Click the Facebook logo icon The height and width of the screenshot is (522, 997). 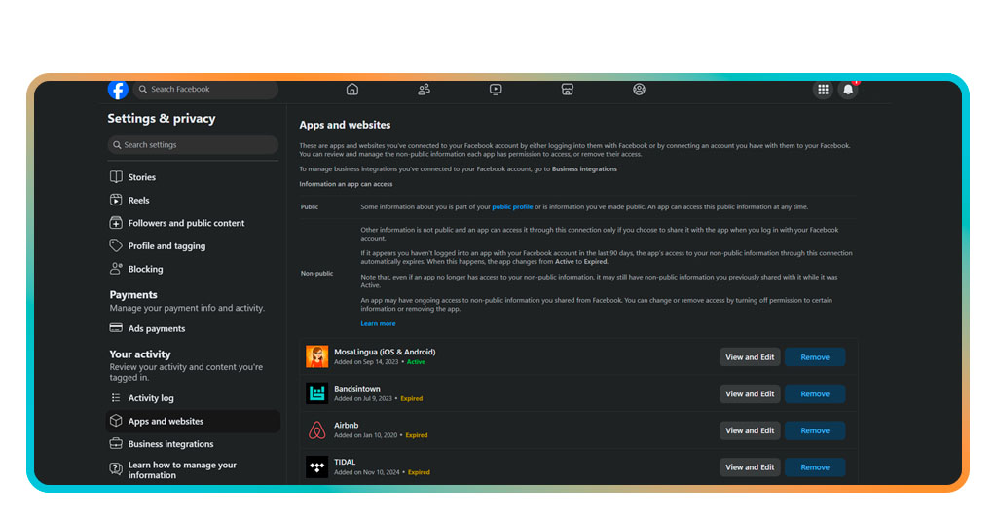(x=118, y=90)
